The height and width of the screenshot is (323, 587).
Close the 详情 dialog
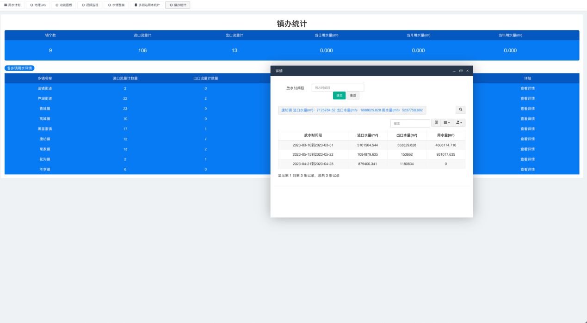[467, 71]
